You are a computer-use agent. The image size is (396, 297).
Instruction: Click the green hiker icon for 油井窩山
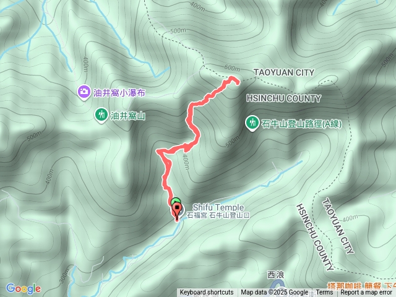pos(101,115)
